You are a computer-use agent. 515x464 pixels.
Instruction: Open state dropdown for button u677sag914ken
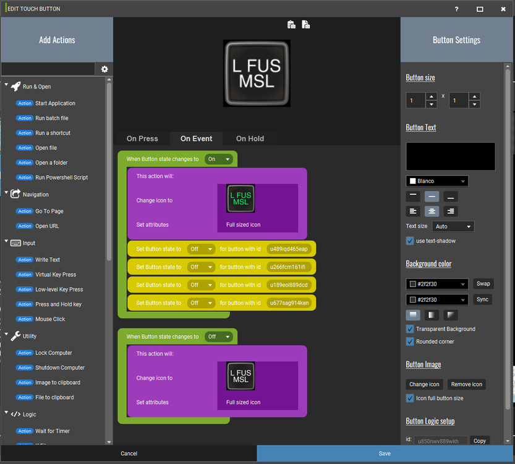coord(202,303)
